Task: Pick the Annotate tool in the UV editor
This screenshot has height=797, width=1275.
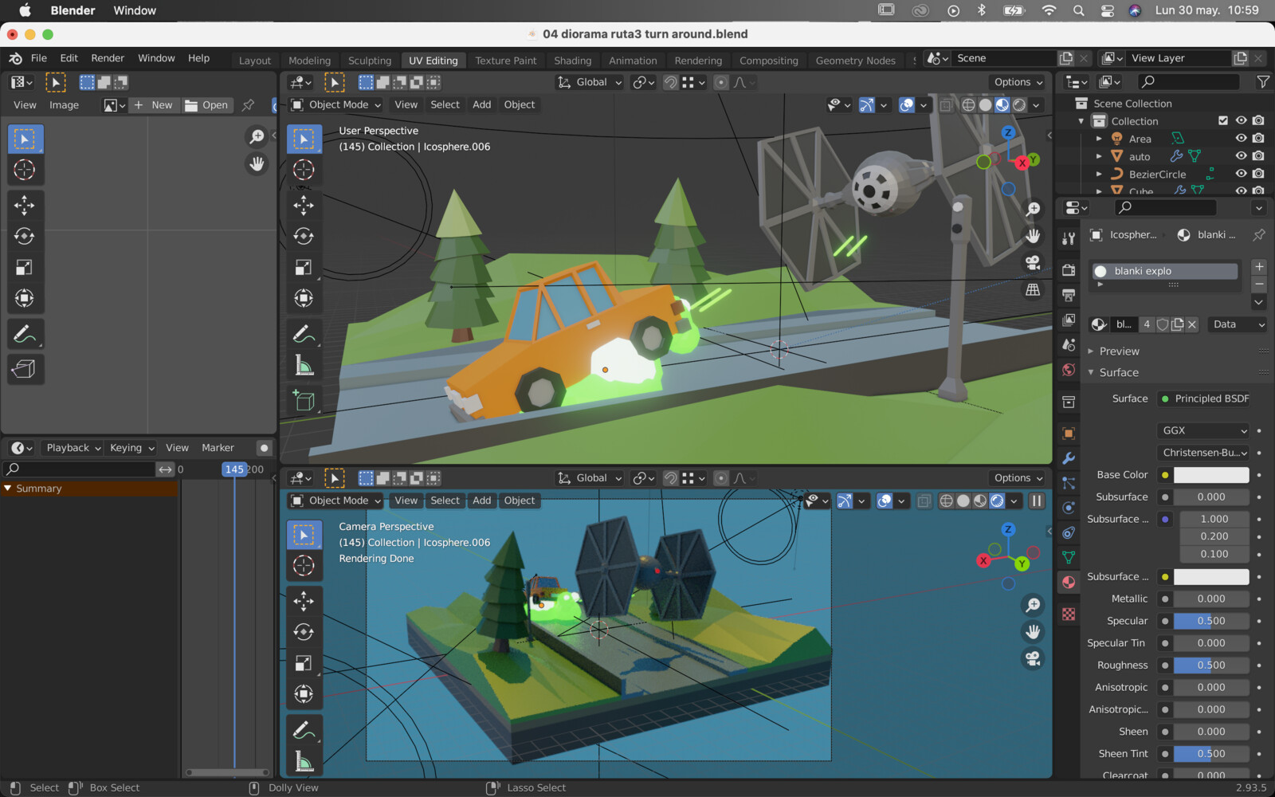Action: [x=24, y=334]
